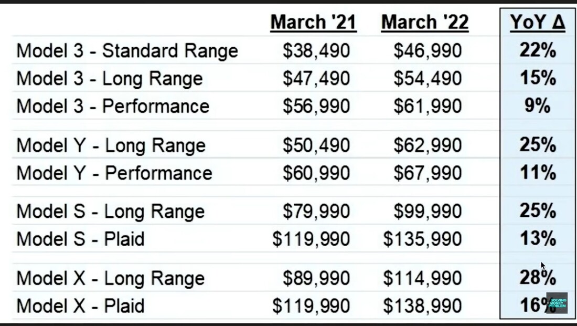
Task: Select the Model Y - Performance row label
Action: click(114, 173)
